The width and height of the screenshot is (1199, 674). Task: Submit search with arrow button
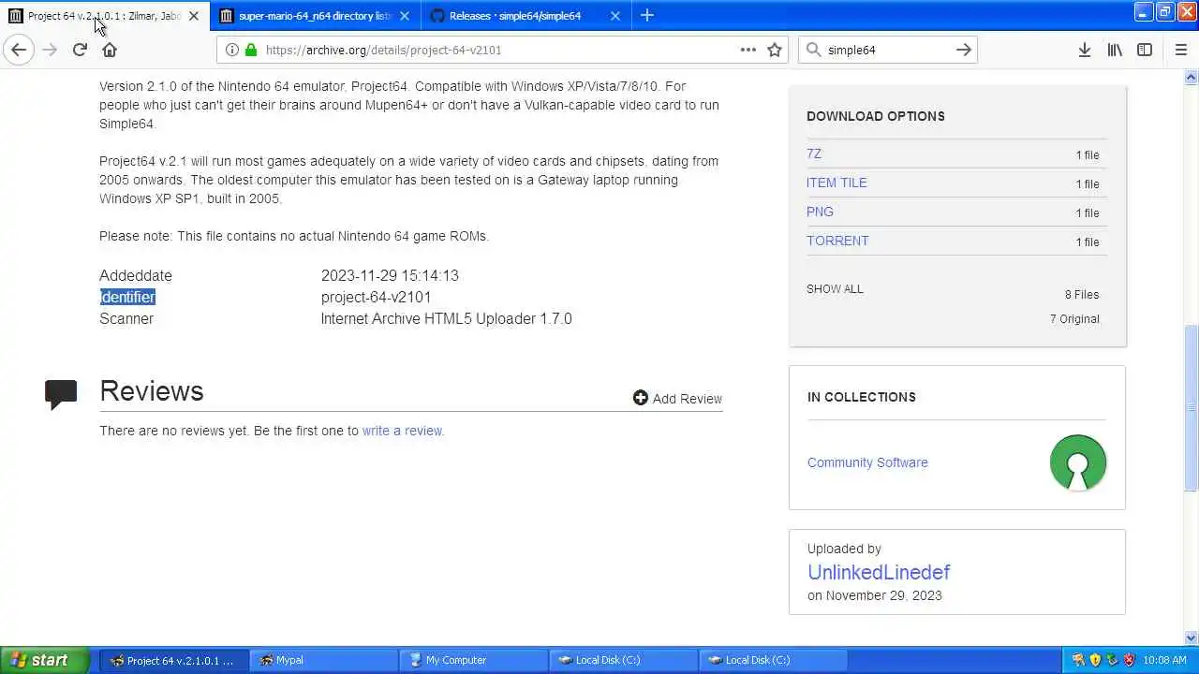(x=963, y=50)
